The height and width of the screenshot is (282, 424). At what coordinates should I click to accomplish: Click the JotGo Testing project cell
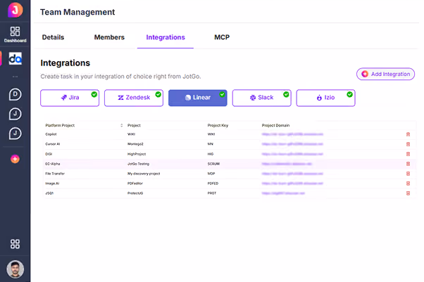[x=138, y=164]
